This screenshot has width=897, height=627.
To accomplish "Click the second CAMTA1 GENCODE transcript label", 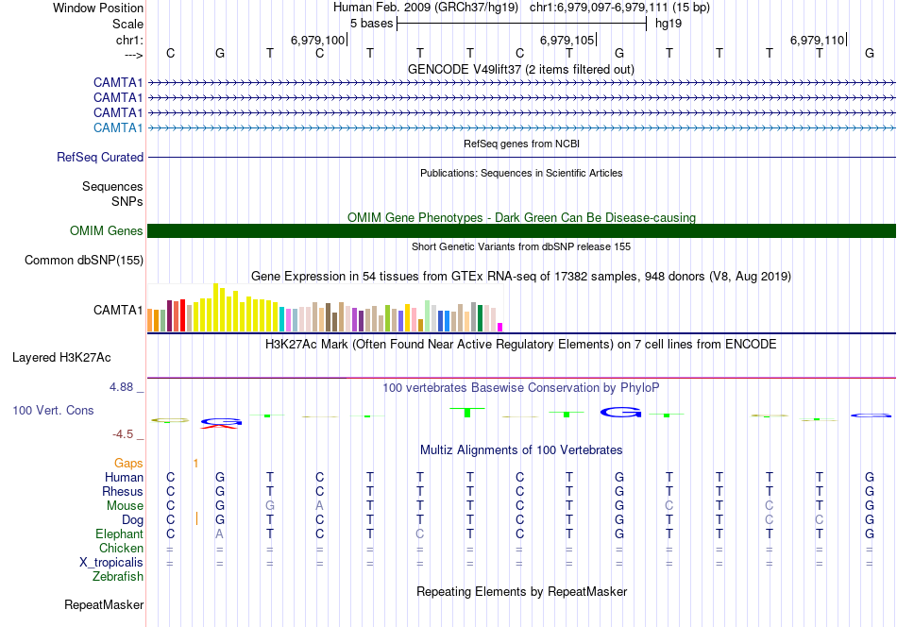I will [118, 98].
